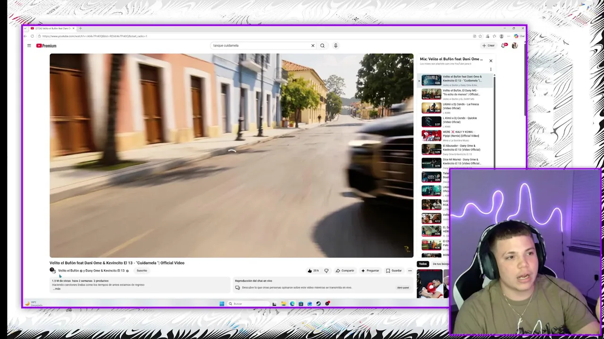Expand the description with ...más
The image size is (604, 339).
coord(56,289)
